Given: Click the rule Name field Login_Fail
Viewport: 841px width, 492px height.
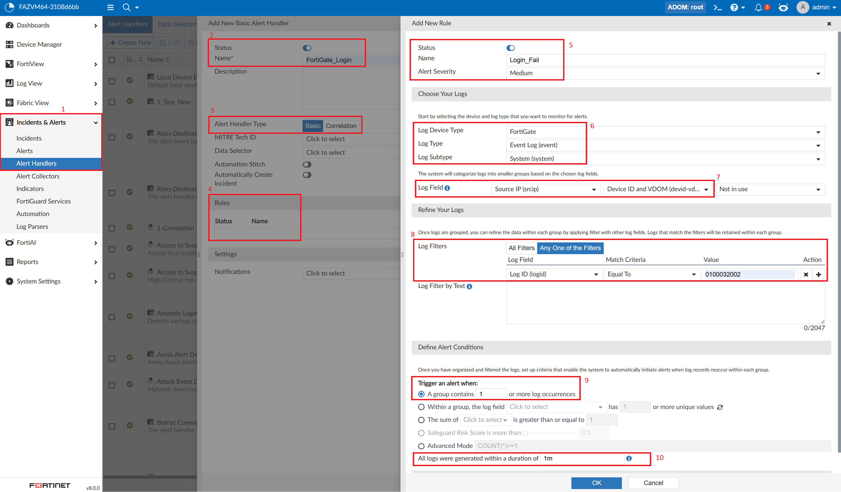Looking at the screenshot, I should pyautogui.click(x=665, y=60).
